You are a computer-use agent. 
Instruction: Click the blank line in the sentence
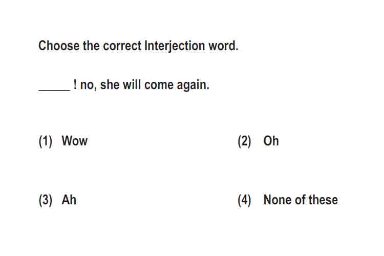click(x=54, y=90)
